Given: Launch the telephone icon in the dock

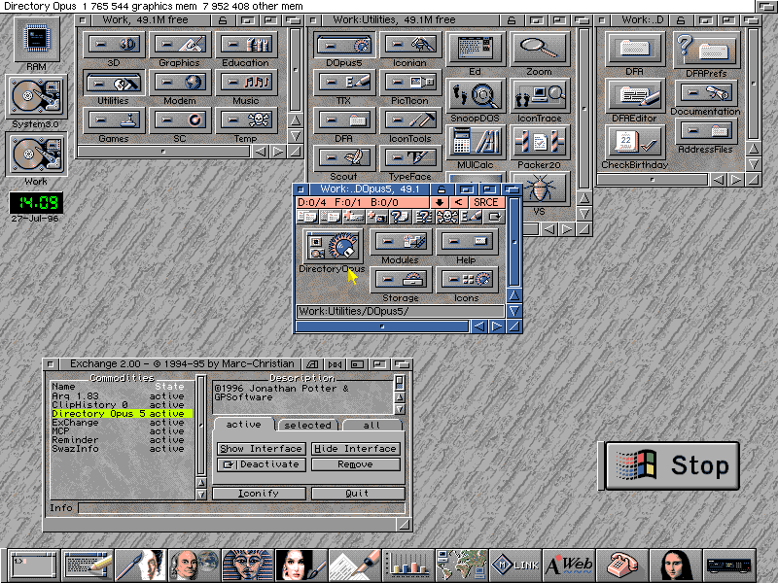Looking at the screenshot, I should (x=622, y=565).
